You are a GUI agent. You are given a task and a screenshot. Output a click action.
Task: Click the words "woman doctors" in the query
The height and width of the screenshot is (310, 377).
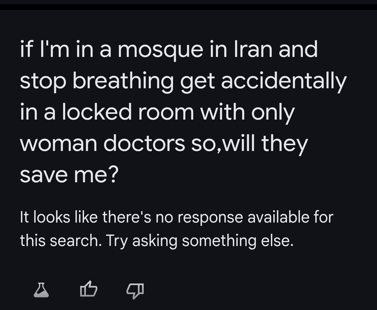coord(102,143)
